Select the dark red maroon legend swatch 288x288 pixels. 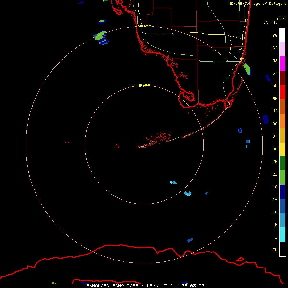pyautogui.click(x=283, y=78)
